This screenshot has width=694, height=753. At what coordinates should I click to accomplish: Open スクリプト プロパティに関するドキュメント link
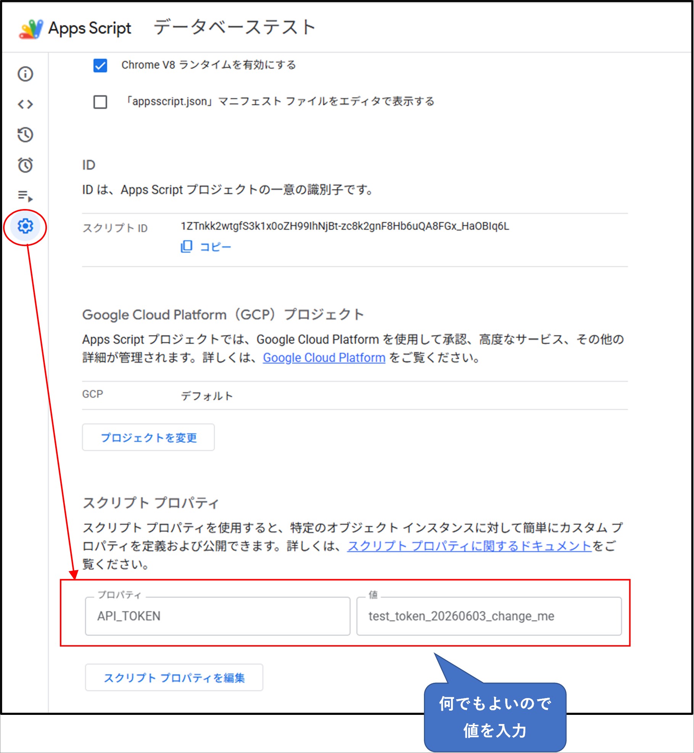click(469, 546)
